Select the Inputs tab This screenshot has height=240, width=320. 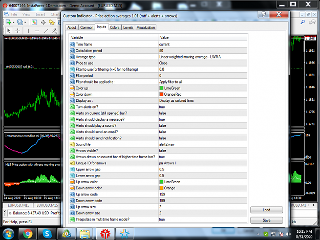pyautogui.click(x=101, y=27)
